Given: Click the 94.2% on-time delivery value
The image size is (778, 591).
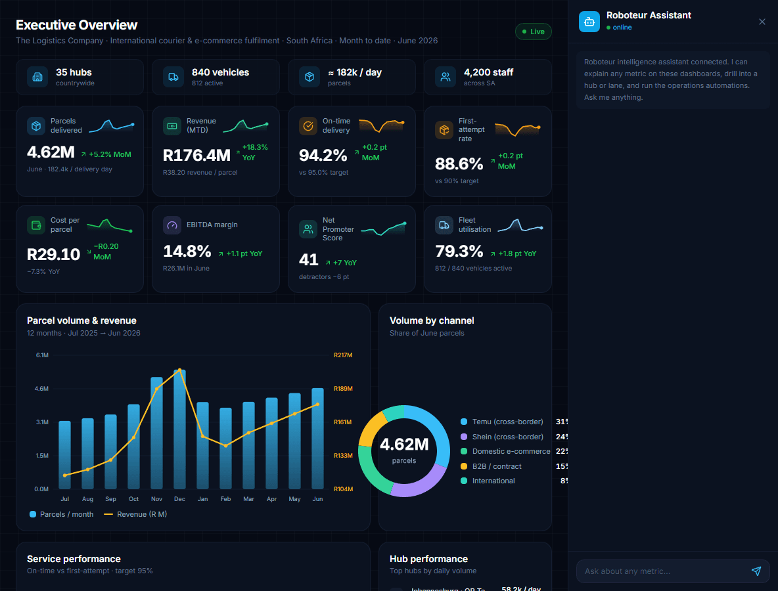Looking at the screenshot, I should click(x=323, y=156).
